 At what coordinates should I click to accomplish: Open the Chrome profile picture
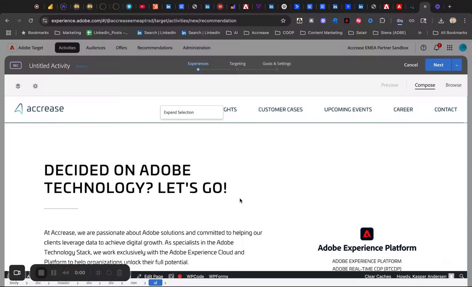(x=453, y=21)
